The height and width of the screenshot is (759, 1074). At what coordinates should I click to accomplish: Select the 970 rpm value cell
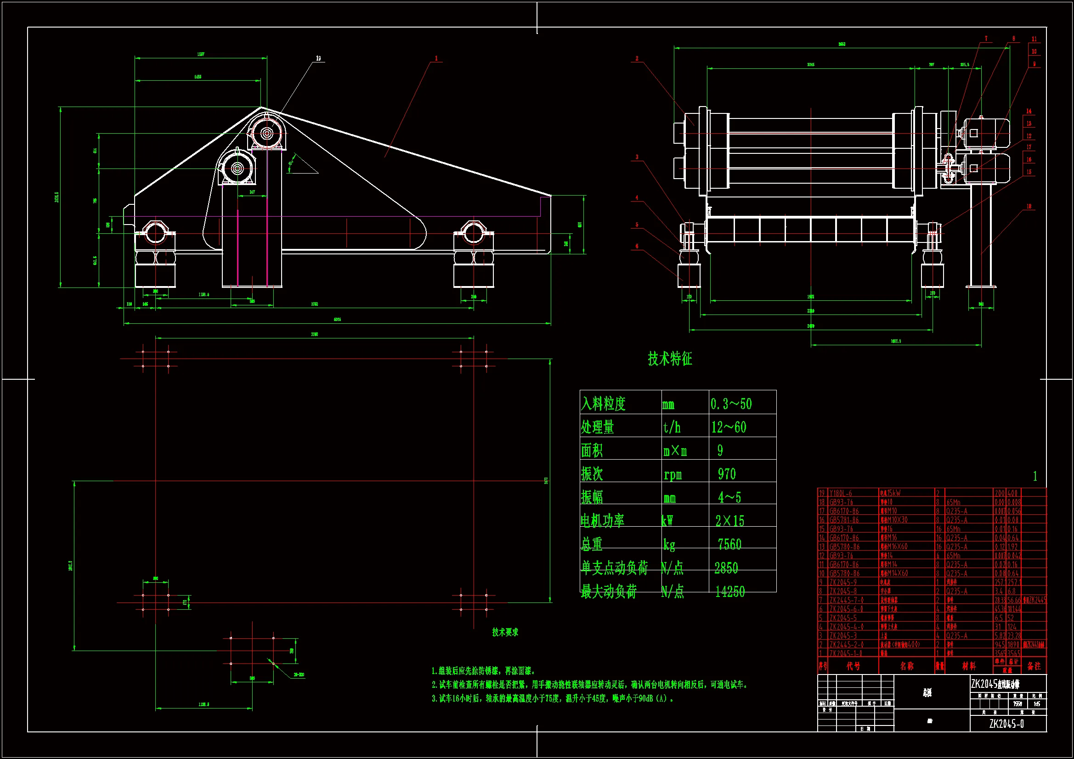[726, 474]
